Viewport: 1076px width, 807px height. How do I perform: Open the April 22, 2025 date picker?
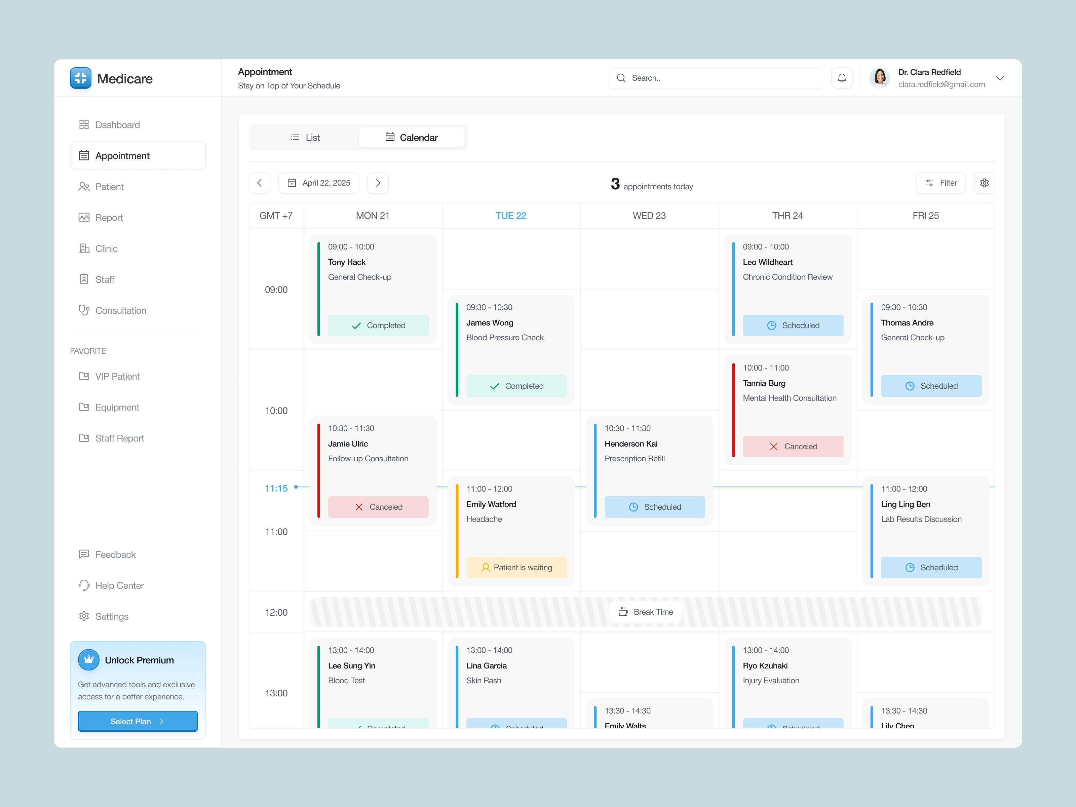[319, 183]
